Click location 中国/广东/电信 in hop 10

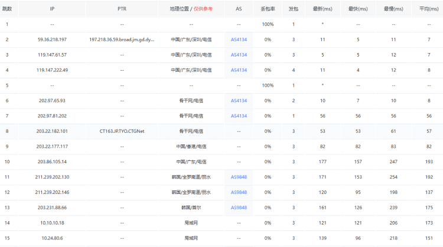(191, 162)
